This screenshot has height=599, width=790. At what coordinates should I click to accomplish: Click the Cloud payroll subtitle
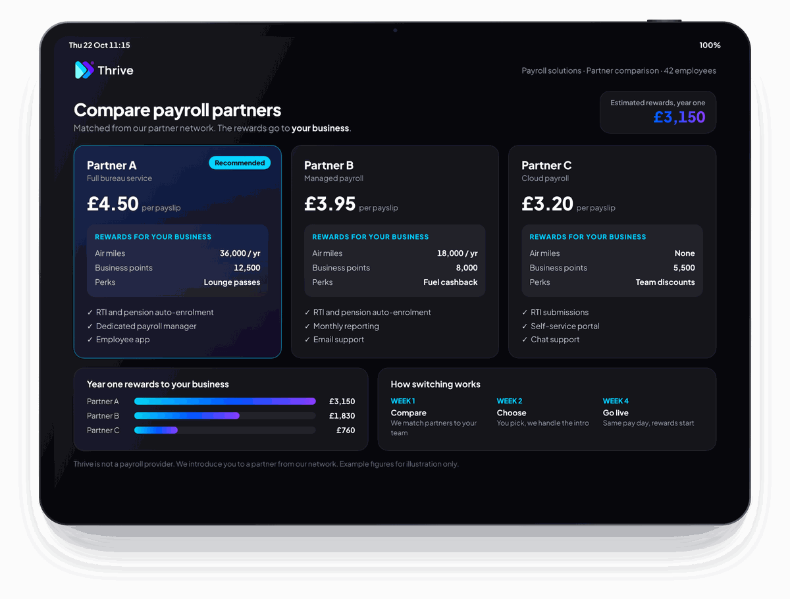click(545, 178)
